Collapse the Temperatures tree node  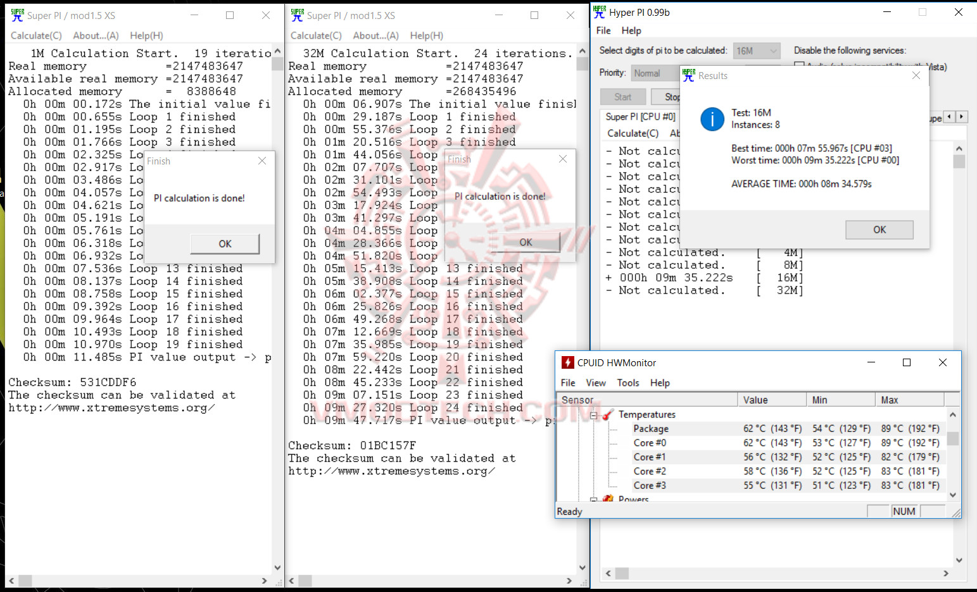(x=594, y=416)
